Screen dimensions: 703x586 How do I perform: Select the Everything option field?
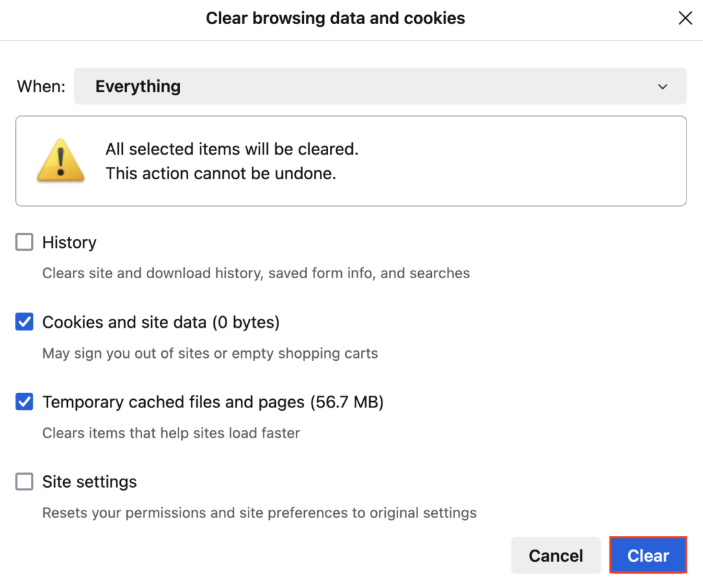pos(137,86)
